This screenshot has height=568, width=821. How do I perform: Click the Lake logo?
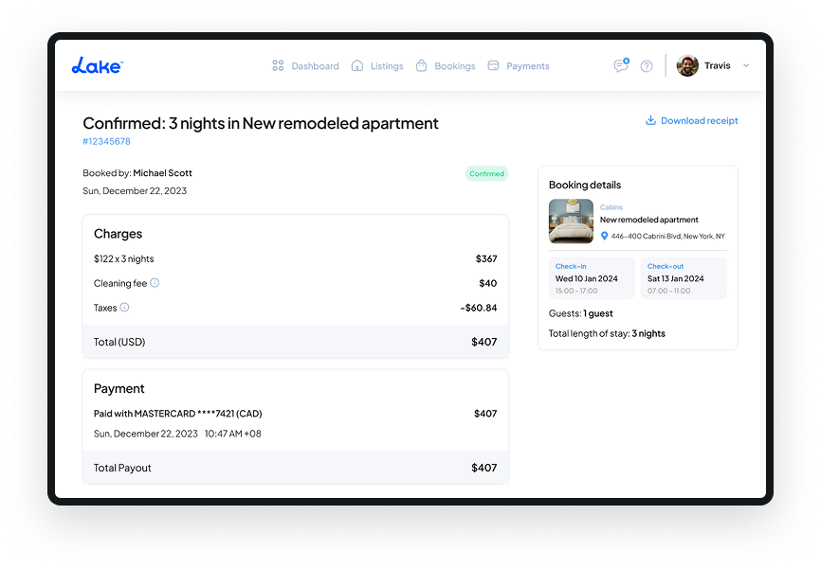(x=97, y=65)
